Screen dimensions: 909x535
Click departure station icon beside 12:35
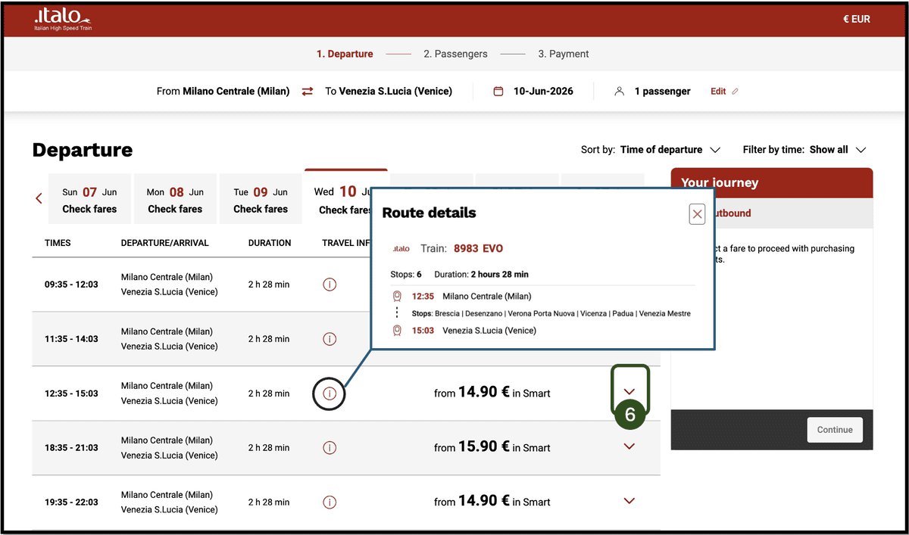(397, 297)
